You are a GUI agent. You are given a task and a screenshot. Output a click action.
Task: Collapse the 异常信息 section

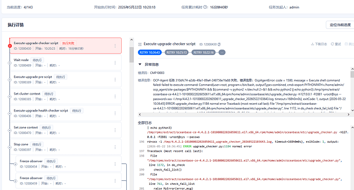pyautogui.click(x=140, y=64)
